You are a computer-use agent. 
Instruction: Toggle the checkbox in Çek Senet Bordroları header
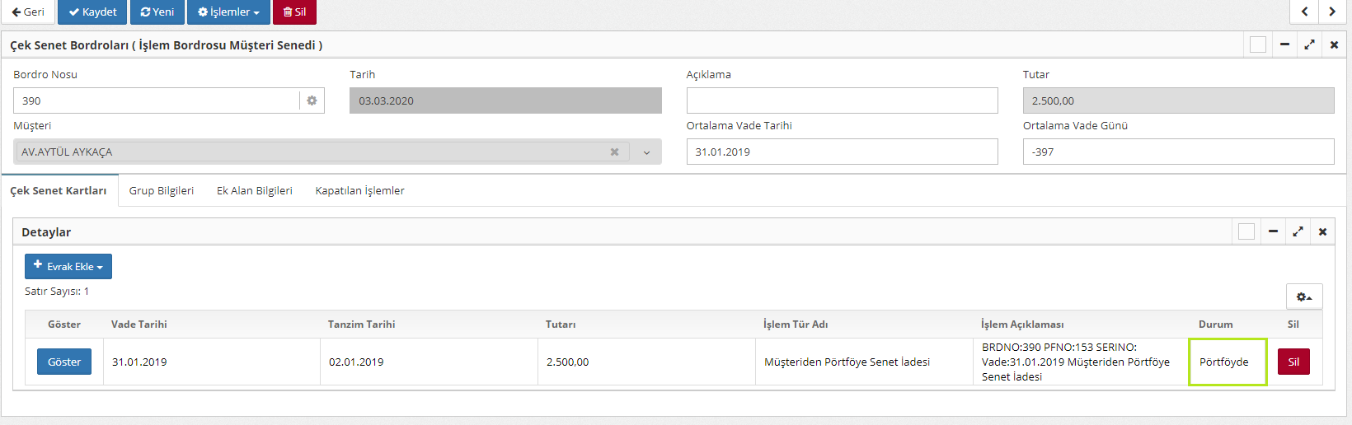[1257, 45]
